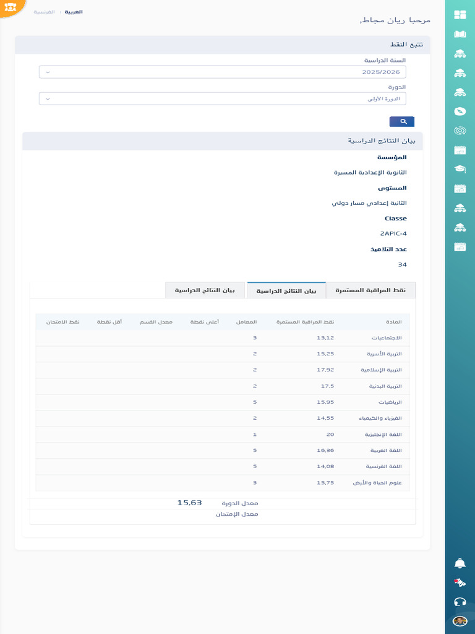Open the orbit rings icon in sidebar
Screen dimensions: 475x634
pos(460,131)
